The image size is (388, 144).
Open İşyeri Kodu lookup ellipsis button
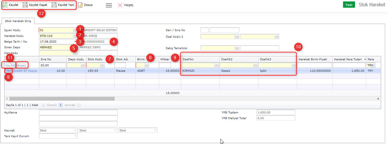click(x=75, y=30)
